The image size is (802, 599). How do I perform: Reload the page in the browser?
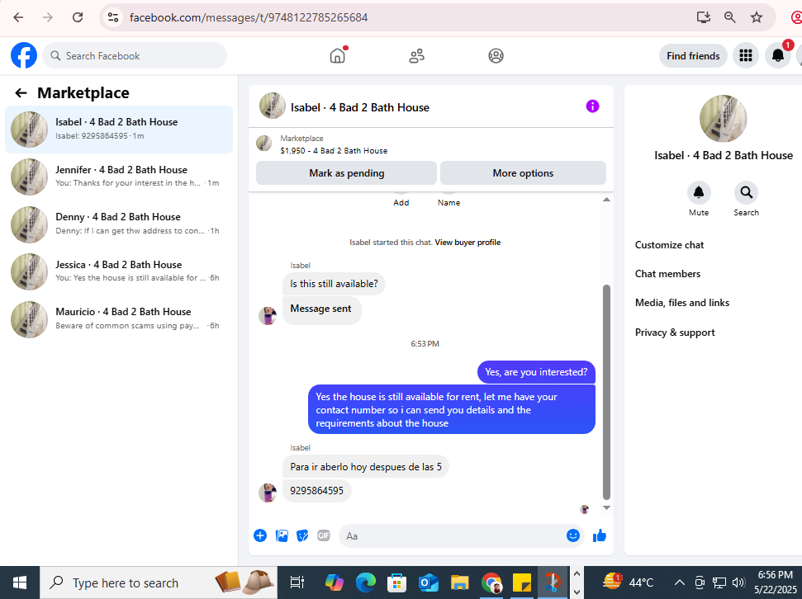(78, 17)
